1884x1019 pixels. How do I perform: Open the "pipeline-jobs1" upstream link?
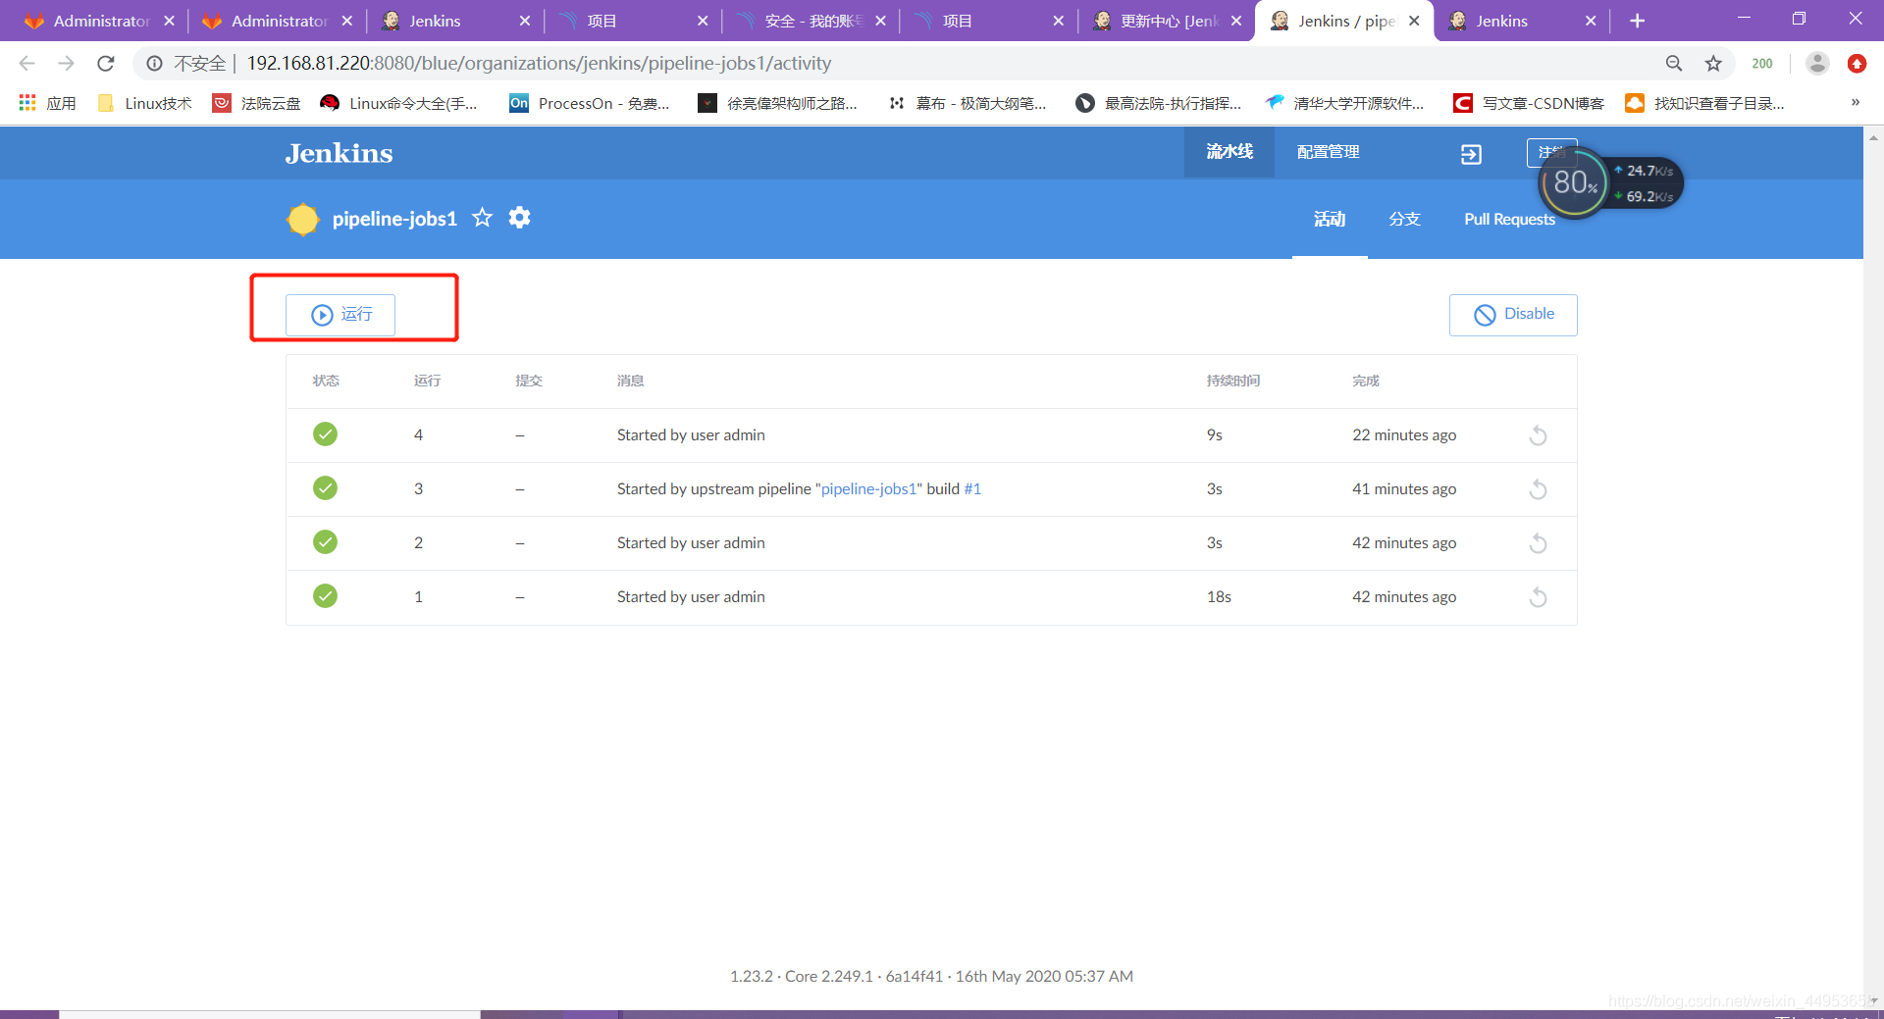(868, 488)
